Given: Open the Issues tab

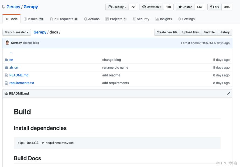Looking at the screenshot, I should pyautogui.click(x=34, y=19).
